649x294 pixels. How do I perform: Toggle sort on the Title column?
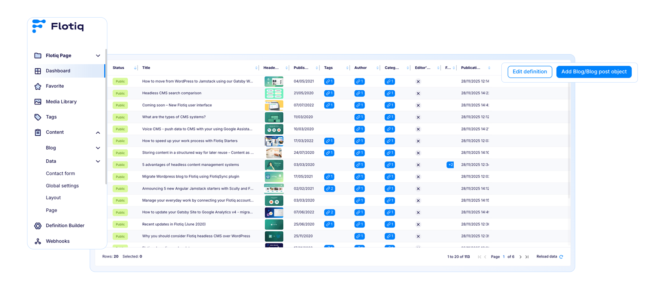point(256,68)
